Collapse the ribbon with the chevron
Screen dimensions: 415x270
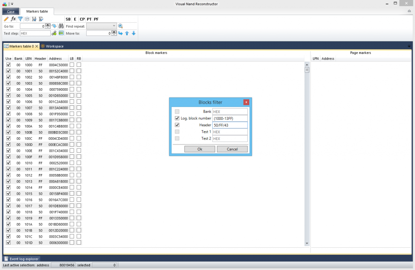point(409,11)
